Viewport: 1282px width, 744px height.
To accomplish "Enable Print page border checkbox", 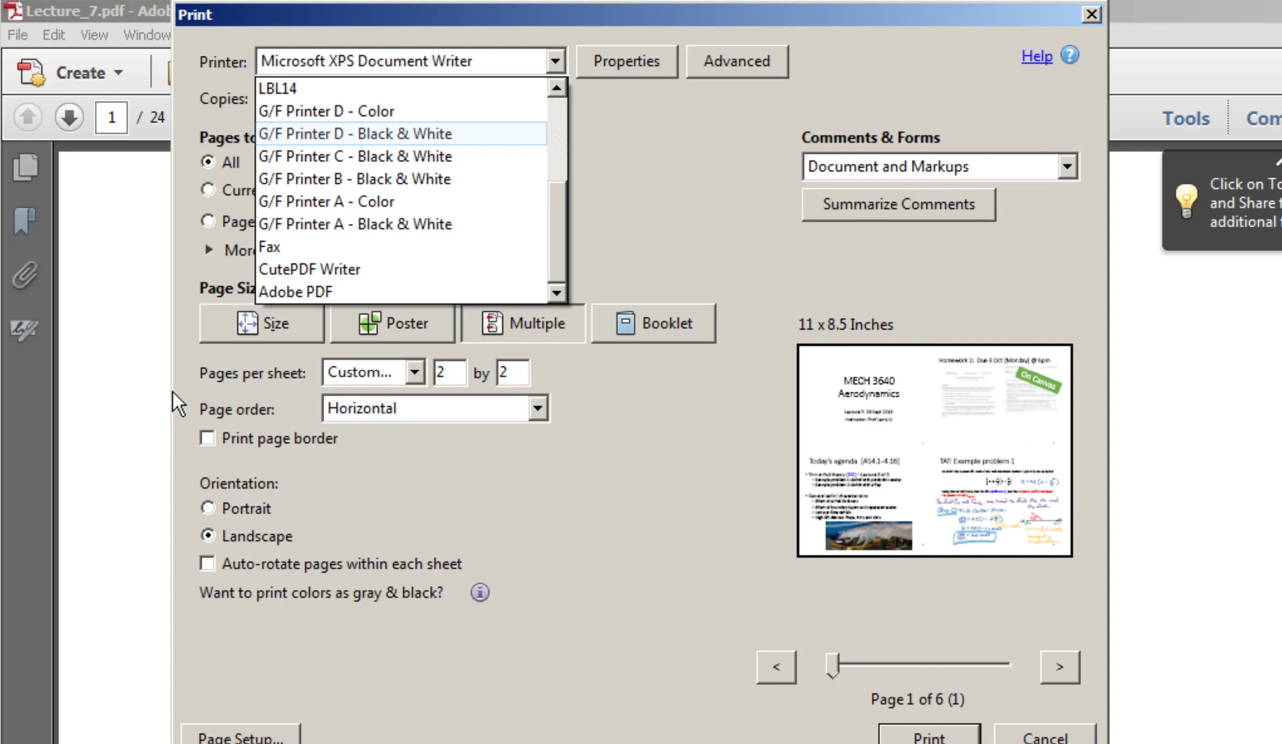I will click(x=207, y=438).
